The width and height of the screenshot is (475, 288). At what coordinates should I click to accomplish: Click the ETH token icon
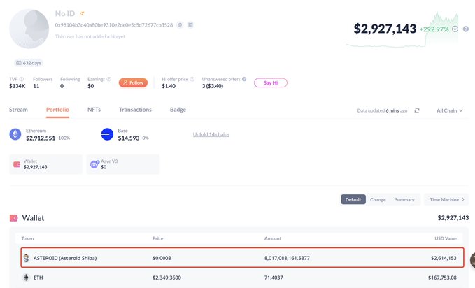click(26, 278)
